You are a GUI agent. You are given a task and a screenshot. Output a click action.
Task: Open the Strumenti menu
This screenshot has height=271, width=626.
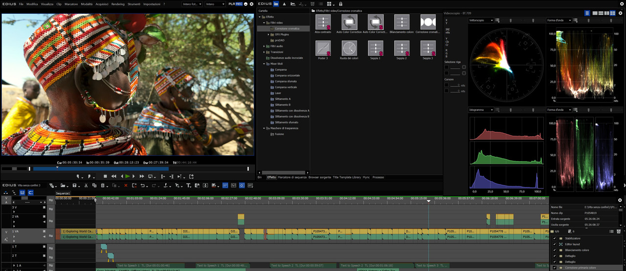pyautogui.click(x=134, y=4)
